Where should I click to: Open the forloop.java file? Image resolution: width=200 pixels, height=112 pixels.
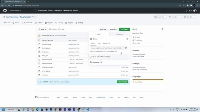[x=46, y=52]
